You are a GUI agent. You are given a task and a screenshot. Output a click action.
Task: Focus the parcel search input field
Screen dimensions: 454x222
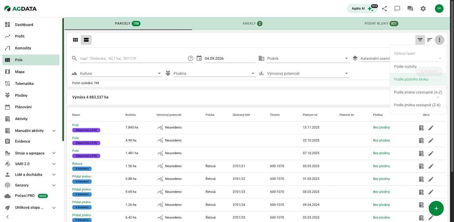133,58
